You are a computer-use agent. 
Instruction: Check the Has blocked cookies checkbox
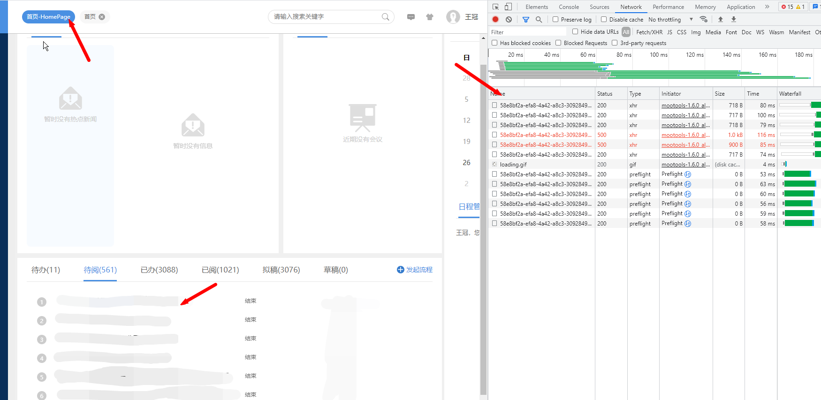point(494,43)
